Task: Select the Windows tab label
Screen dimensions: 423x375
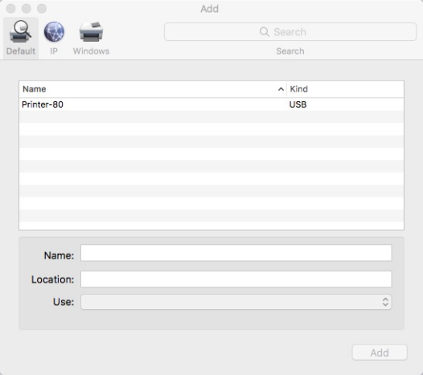Action: click(x=91, y=51)
